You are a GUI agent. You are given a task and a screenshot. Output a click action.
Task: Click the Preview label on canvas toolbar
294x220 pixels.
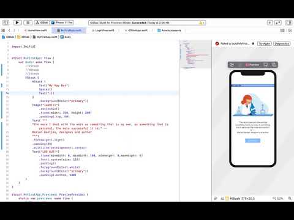click(x=253, y=65)
